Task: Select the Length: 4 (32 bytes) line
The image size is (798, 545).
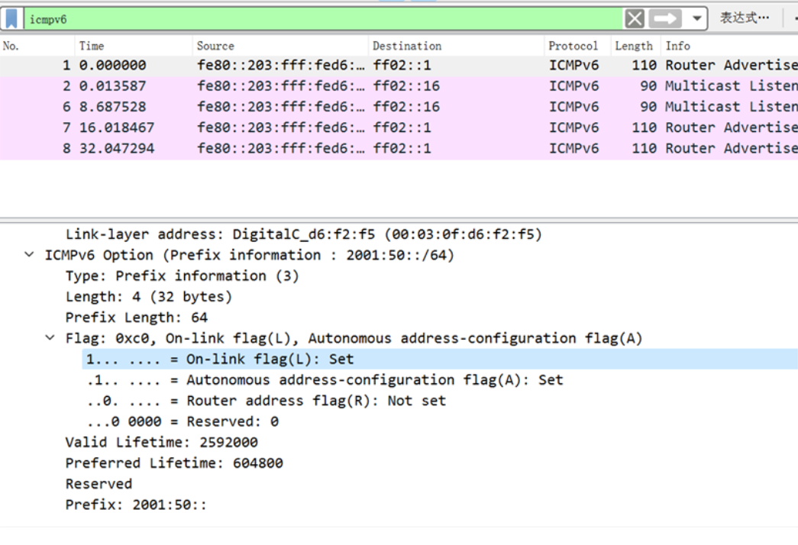Action: [x=149, y=297]
